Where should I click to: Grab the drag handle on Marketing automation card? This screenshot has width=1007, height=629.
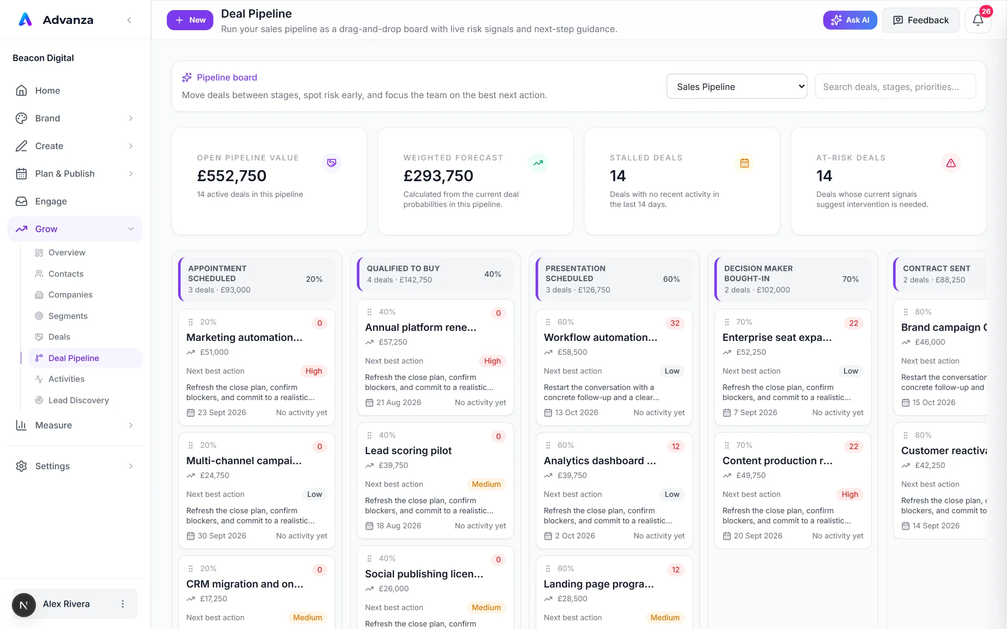click(190, 322)
